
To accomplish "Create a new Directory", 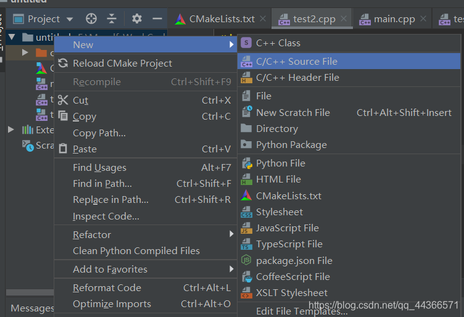I will pyautogui.click(x=349, y=129).
